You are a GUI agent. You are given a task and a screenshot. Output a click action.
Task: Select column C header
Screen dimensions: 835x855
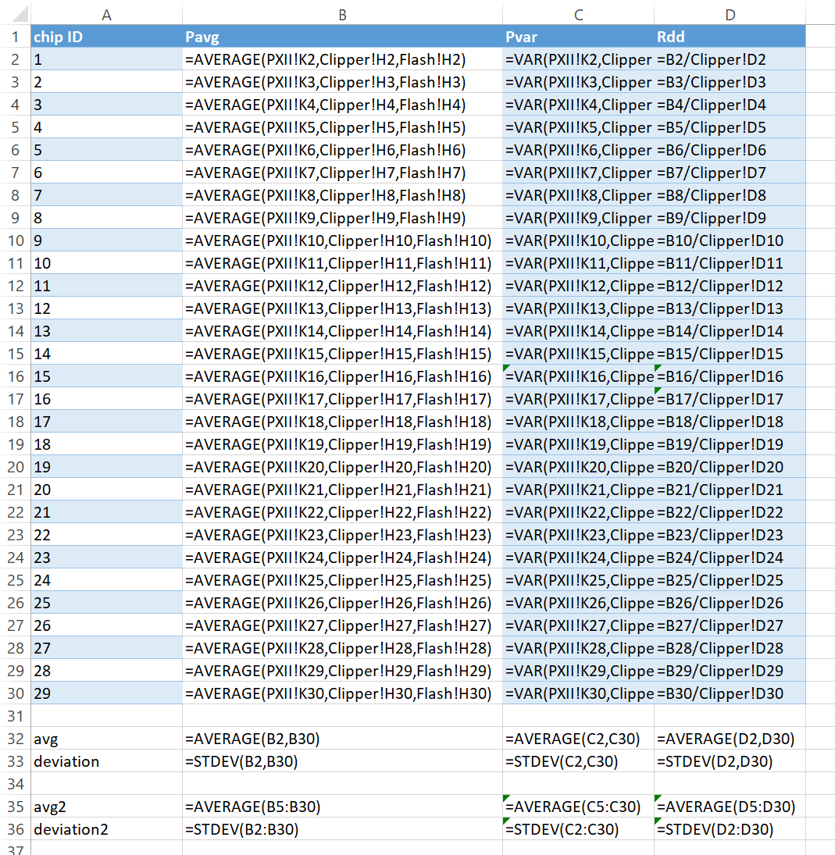tap(578, 13)
